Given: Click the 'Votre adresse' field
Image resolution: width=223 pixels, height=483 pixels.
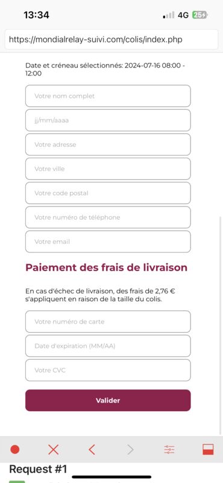Looking at the screenshot, I should pyautogui.click(x=108, y=144).
